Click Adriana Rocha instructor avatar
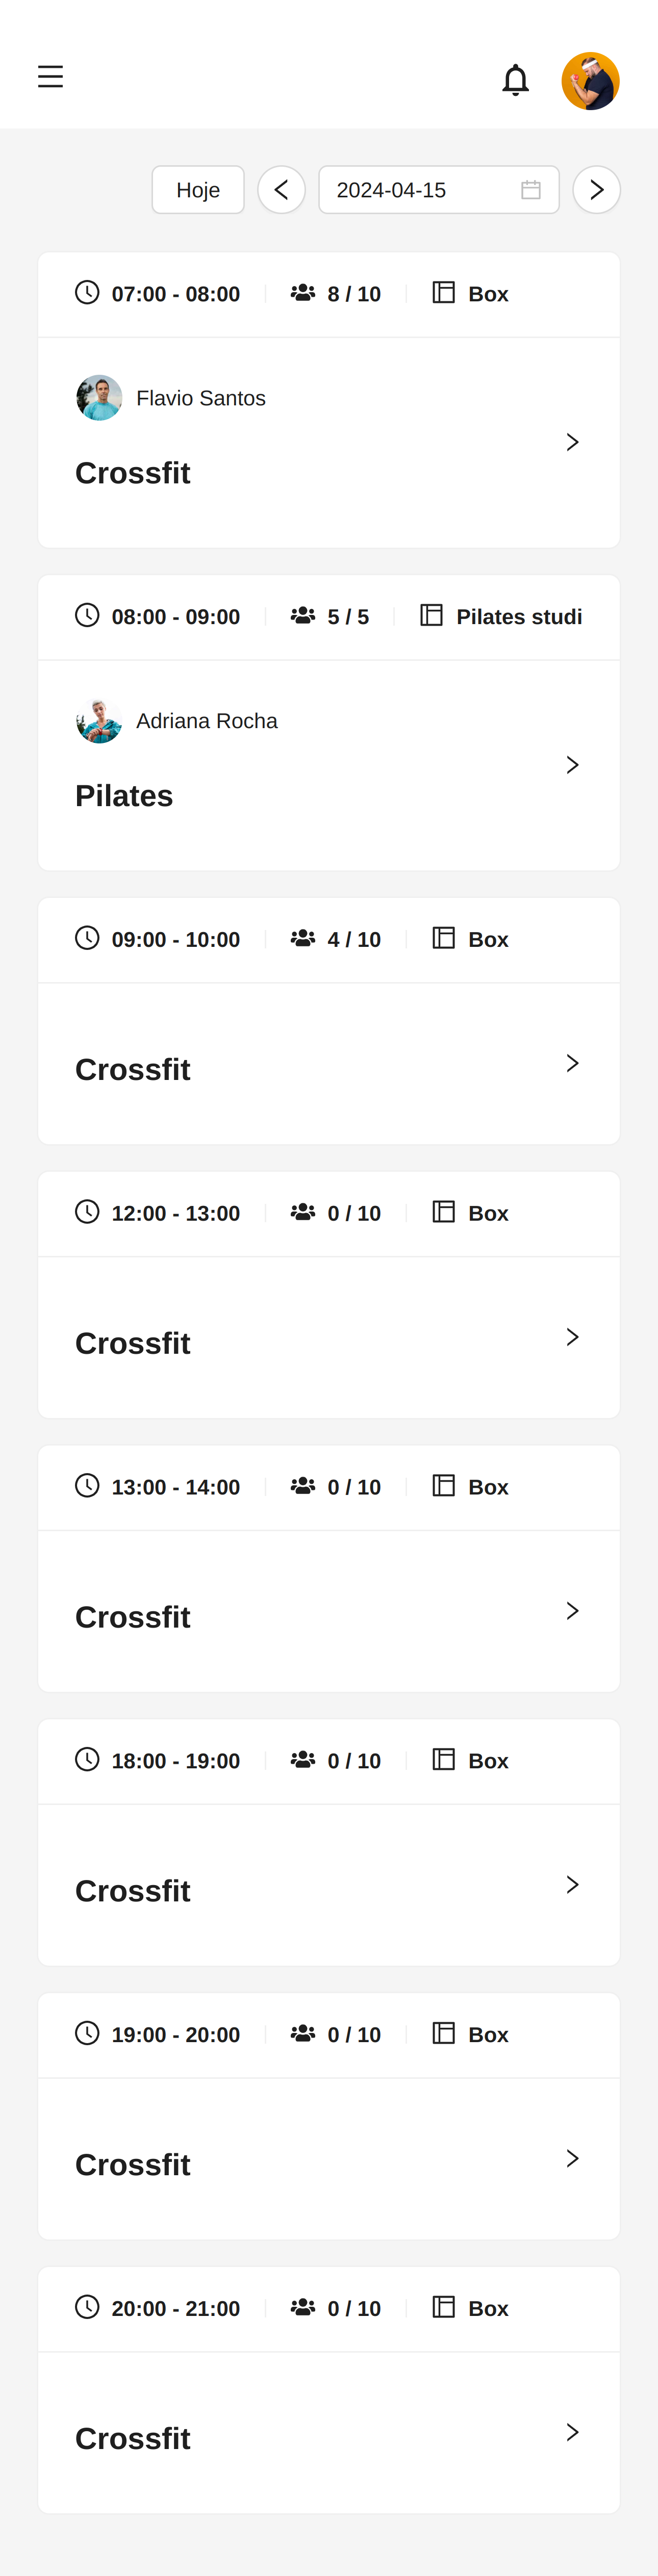658x2576 pixels. pyautogui.click(x=99, y=721)
